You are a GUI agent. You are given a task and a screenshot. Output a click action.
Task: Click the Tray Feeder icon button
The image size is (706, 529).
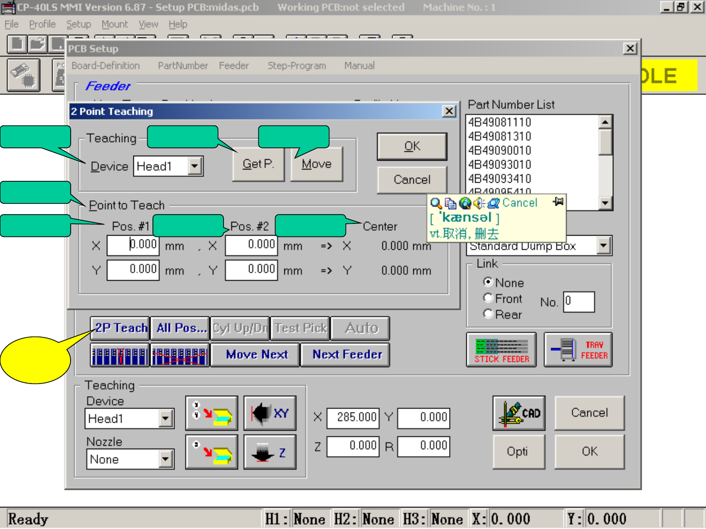click(x=578, y=350)
